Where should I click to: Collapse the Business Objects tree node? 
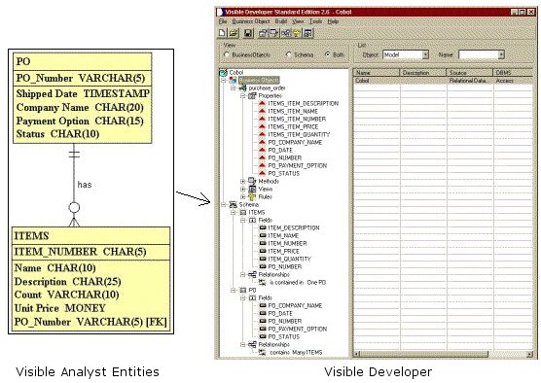click(x=223, y=81)
